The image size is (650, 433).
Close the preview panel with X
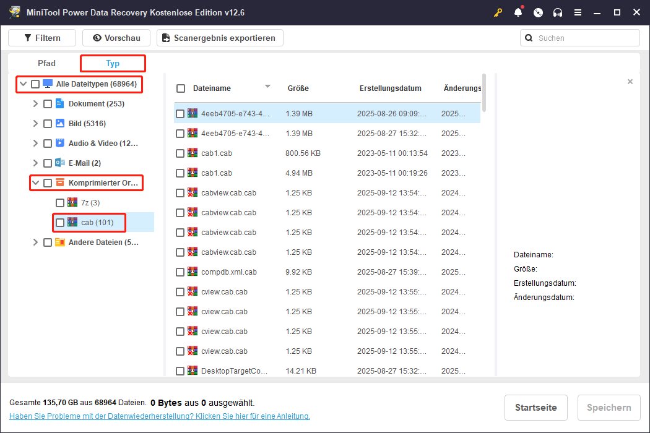coord(630,82)
